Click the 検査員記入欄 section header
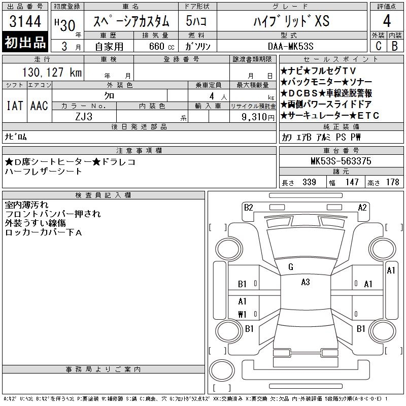This screenshot has height=406, width=406. pos(104,195)
